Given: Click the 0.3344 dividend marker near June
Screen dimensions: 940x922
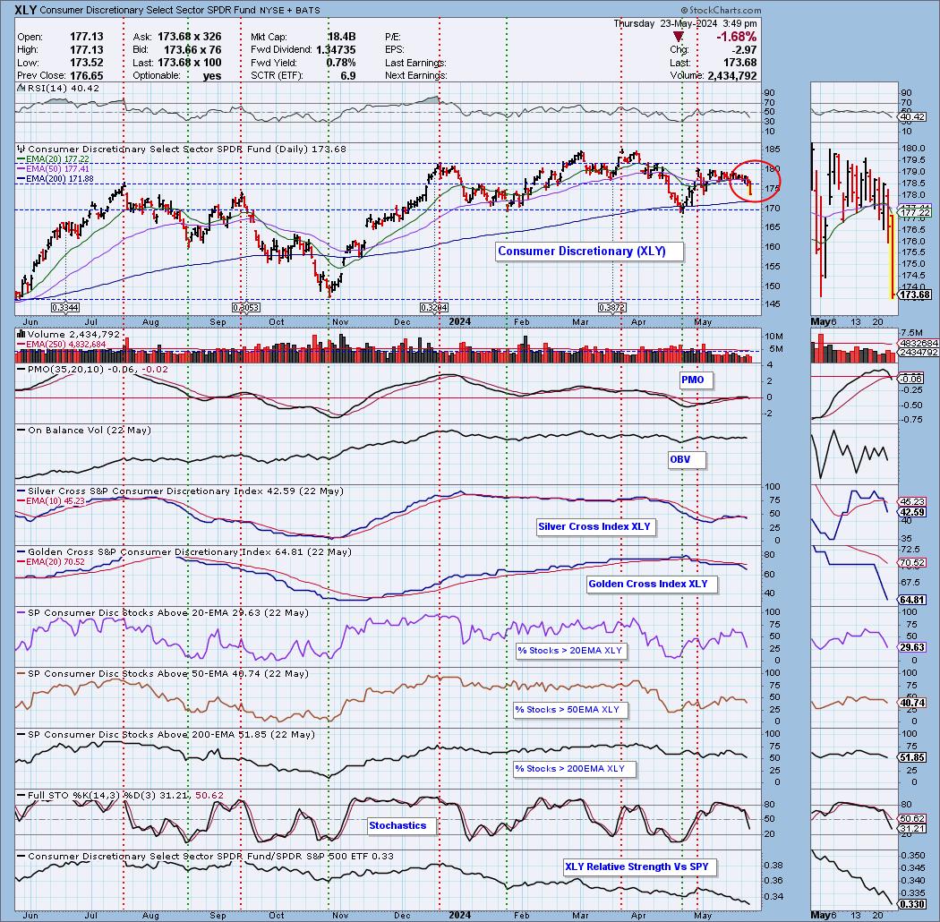Looking at the screenshot, I should [65, 308].
